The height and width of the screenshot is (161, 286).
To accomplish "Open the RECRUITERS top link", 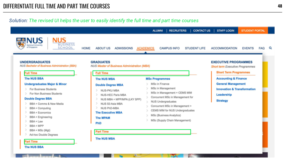I will (178, 31).
